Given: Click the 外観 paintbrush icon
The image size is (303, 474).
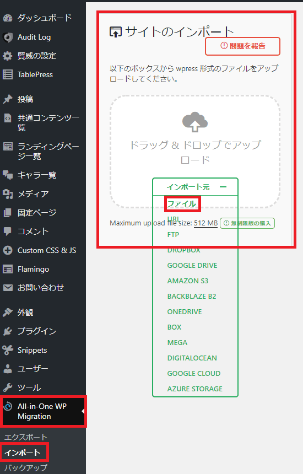Looking at the screenshot, I should click(8, 313).
